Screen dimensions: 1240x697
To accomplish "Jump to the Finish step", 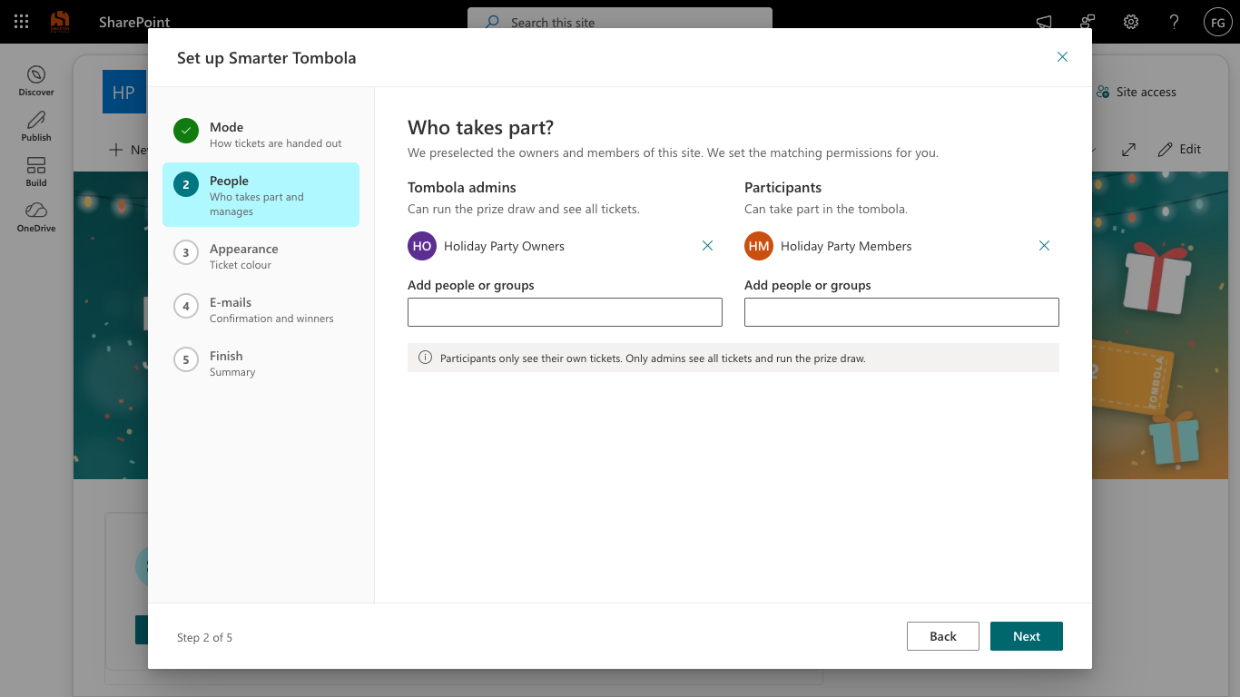I will (x=261, y=363).
